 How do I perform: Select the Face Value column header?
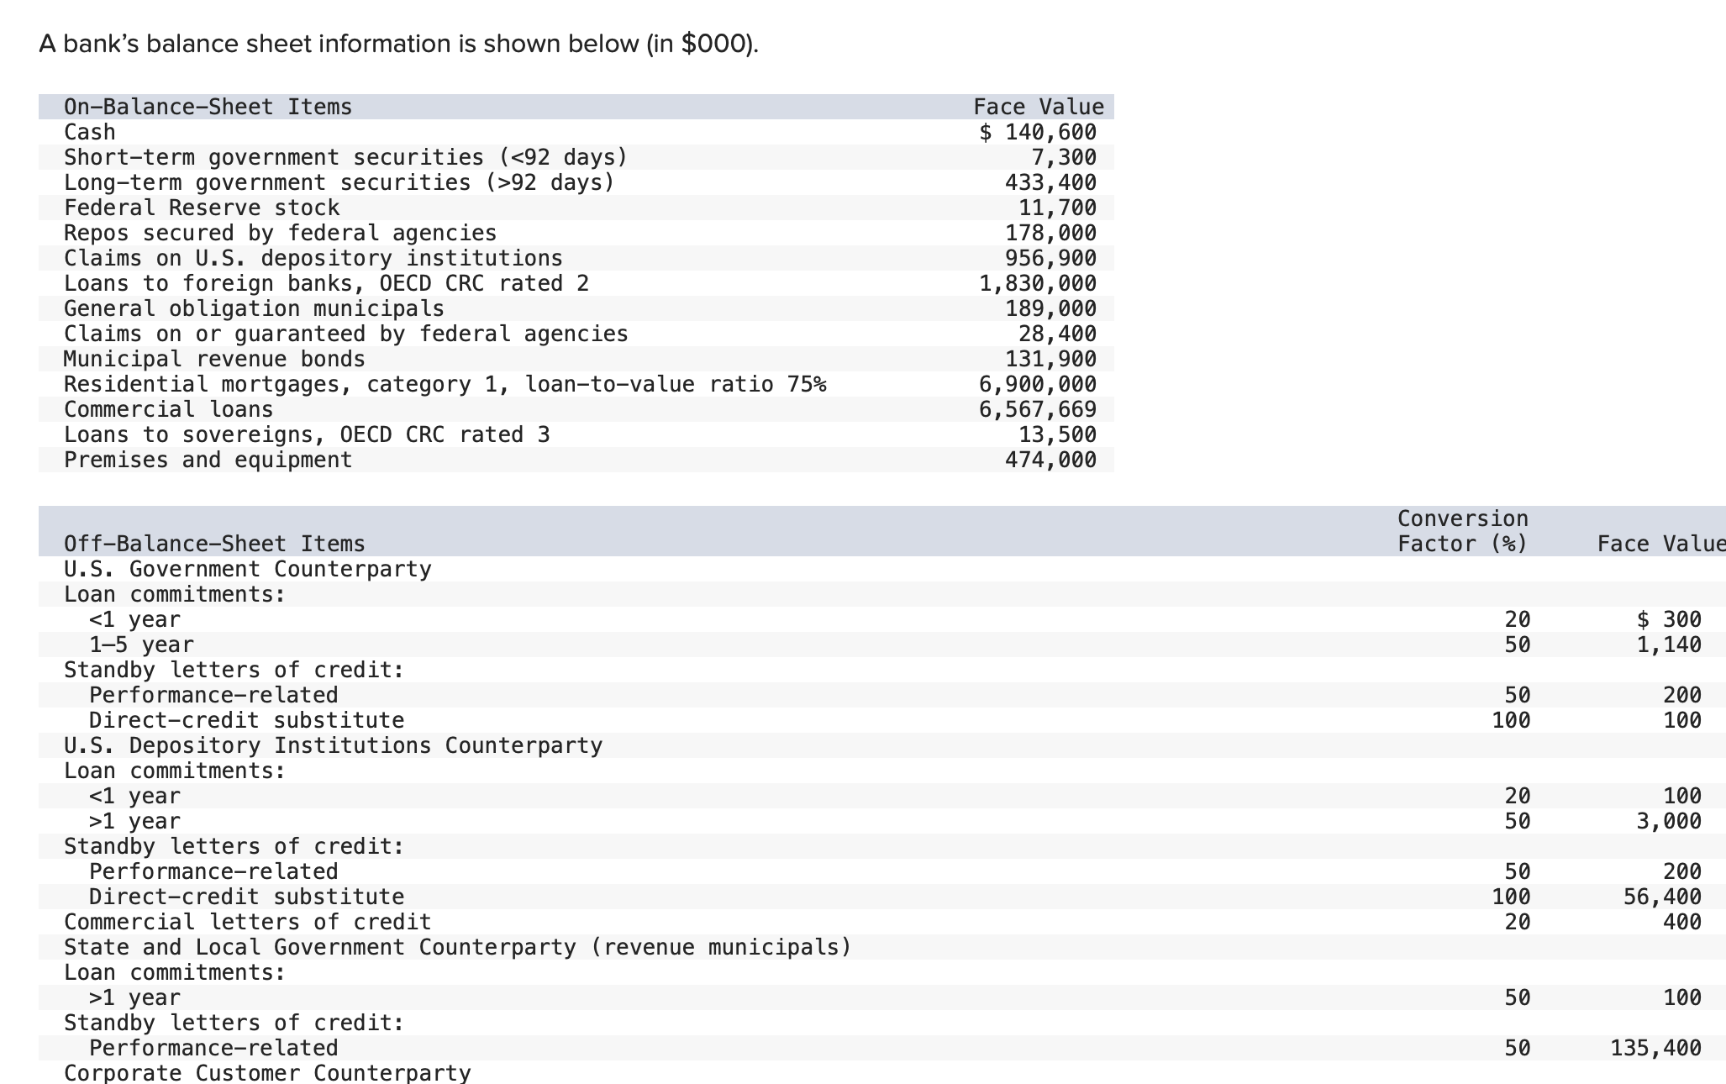(x=1038, y=107)
